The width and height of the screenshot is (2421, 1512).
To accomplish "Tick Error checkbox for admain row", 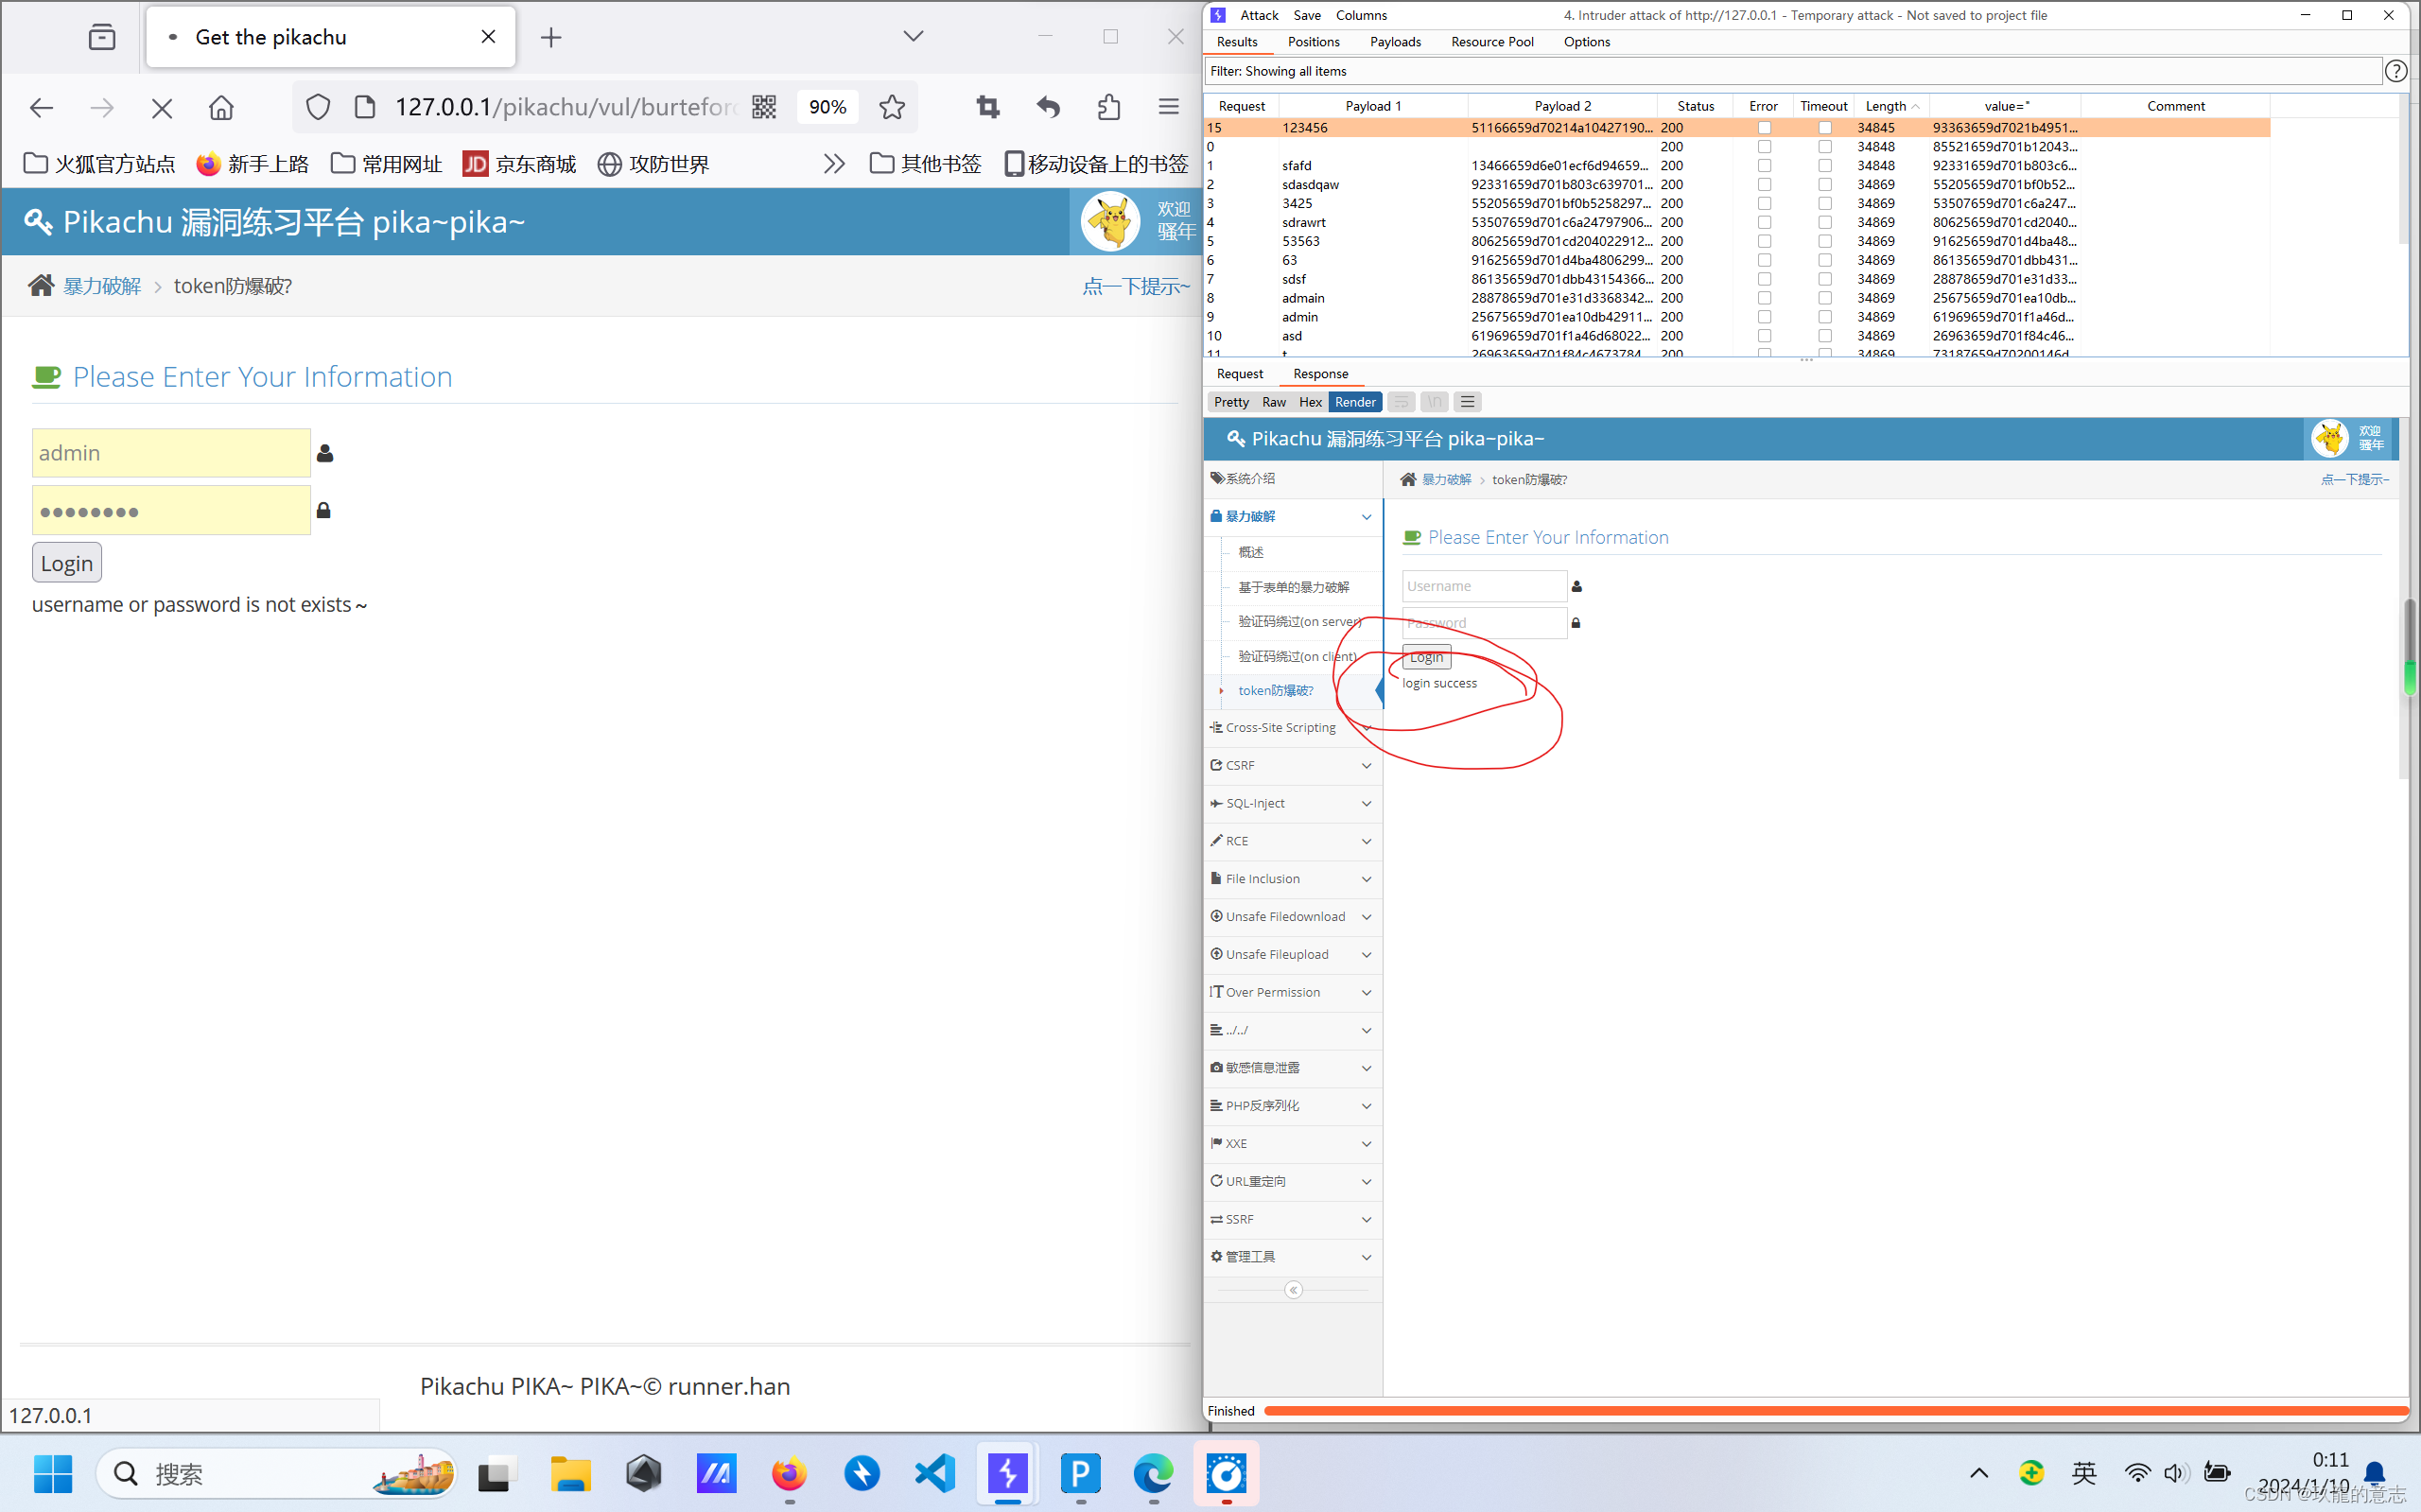I will (1764, 298).
